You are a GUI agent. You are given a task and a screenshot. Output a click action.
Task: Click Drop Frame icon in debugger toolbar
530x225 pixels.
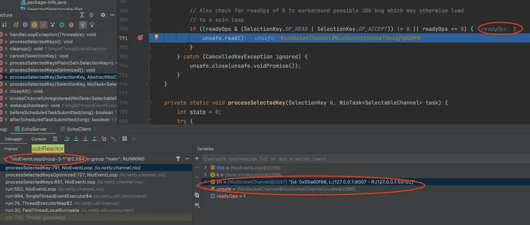click(104, 139)
